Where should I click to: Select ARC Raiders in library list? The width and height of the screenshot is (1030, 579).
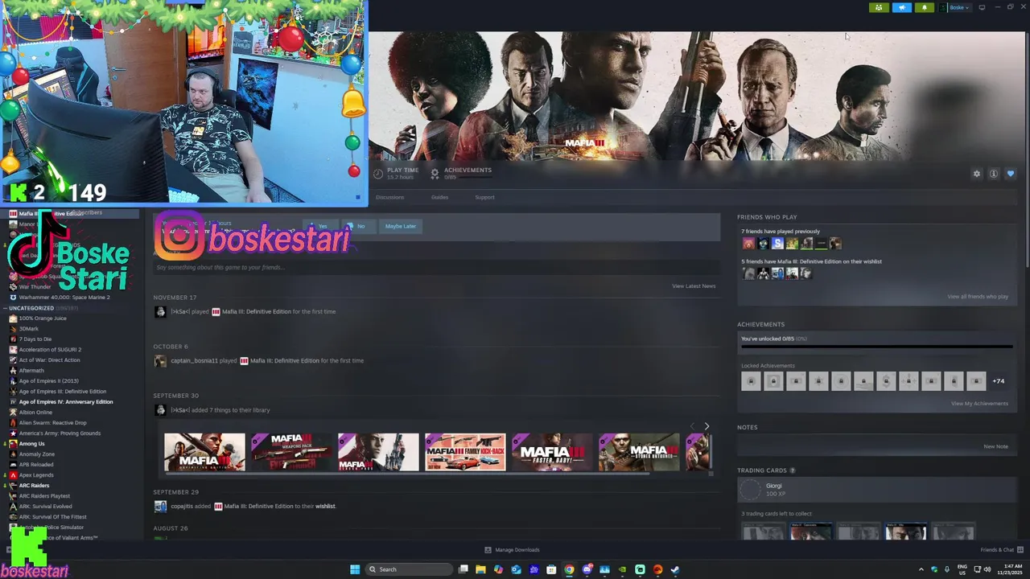[34, 486]
